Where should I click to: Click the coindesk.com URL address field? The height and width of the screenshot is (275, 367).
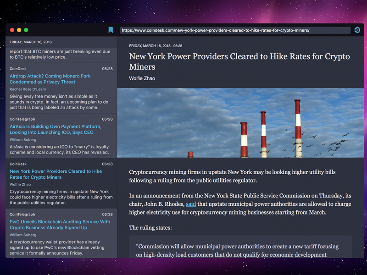(235, 30)
